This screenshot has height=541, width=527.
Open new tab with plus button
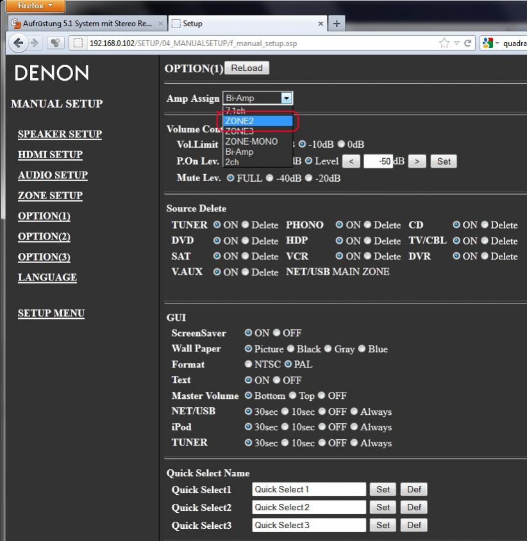pos(337,24)
